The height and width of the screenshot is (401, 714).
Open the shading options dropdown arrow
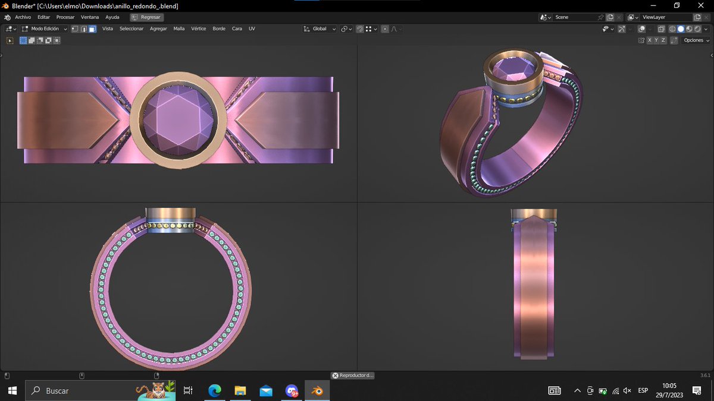point(706,29)
